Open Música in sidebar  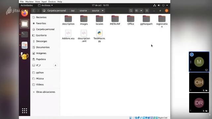(x=45, y=79)
